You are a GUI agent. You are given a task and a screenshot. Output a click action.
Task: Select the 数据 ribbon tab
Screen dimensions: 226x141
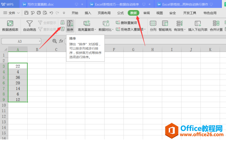133,13
